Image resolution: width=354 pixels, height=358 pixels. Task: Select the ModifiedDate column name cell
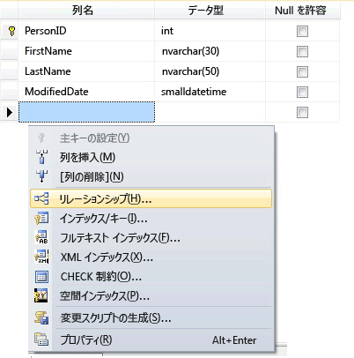coord(86,92)
